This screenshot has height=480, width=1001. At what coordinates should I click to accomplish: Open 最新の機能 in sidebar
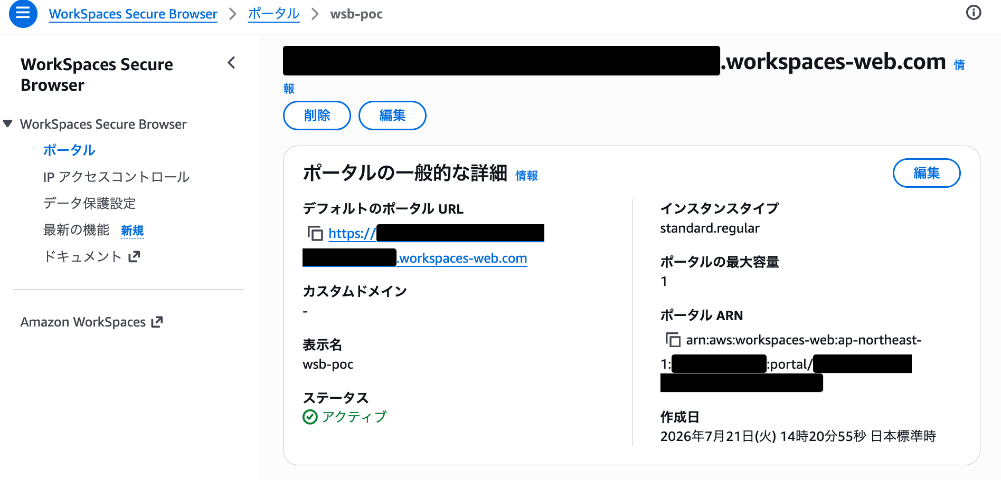tap(77, 230)
